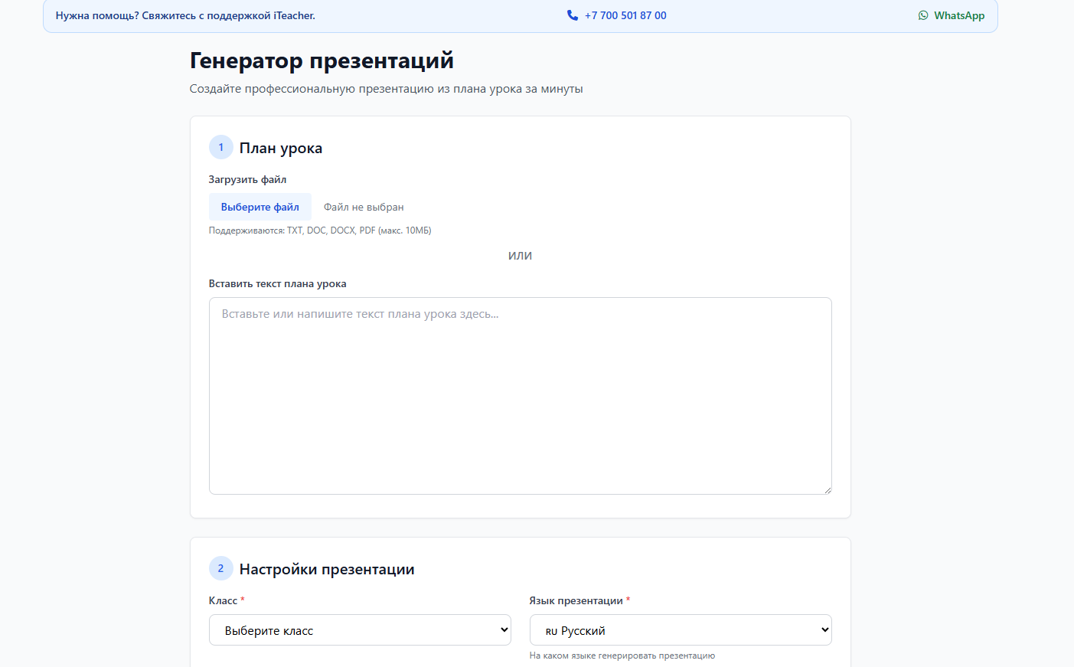Click the "Нужна помощь?" support banner text
The height and width of the screenshot is (667, 1074).
click(185, 15)
